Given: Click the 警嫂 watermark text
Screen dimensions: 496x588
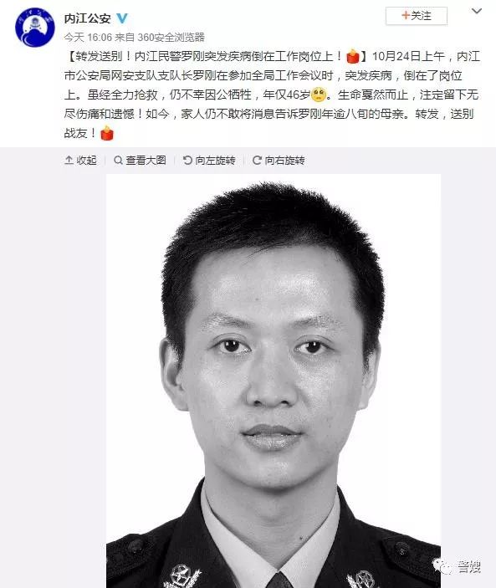Looking at the screenshot, I should [468, 566].
